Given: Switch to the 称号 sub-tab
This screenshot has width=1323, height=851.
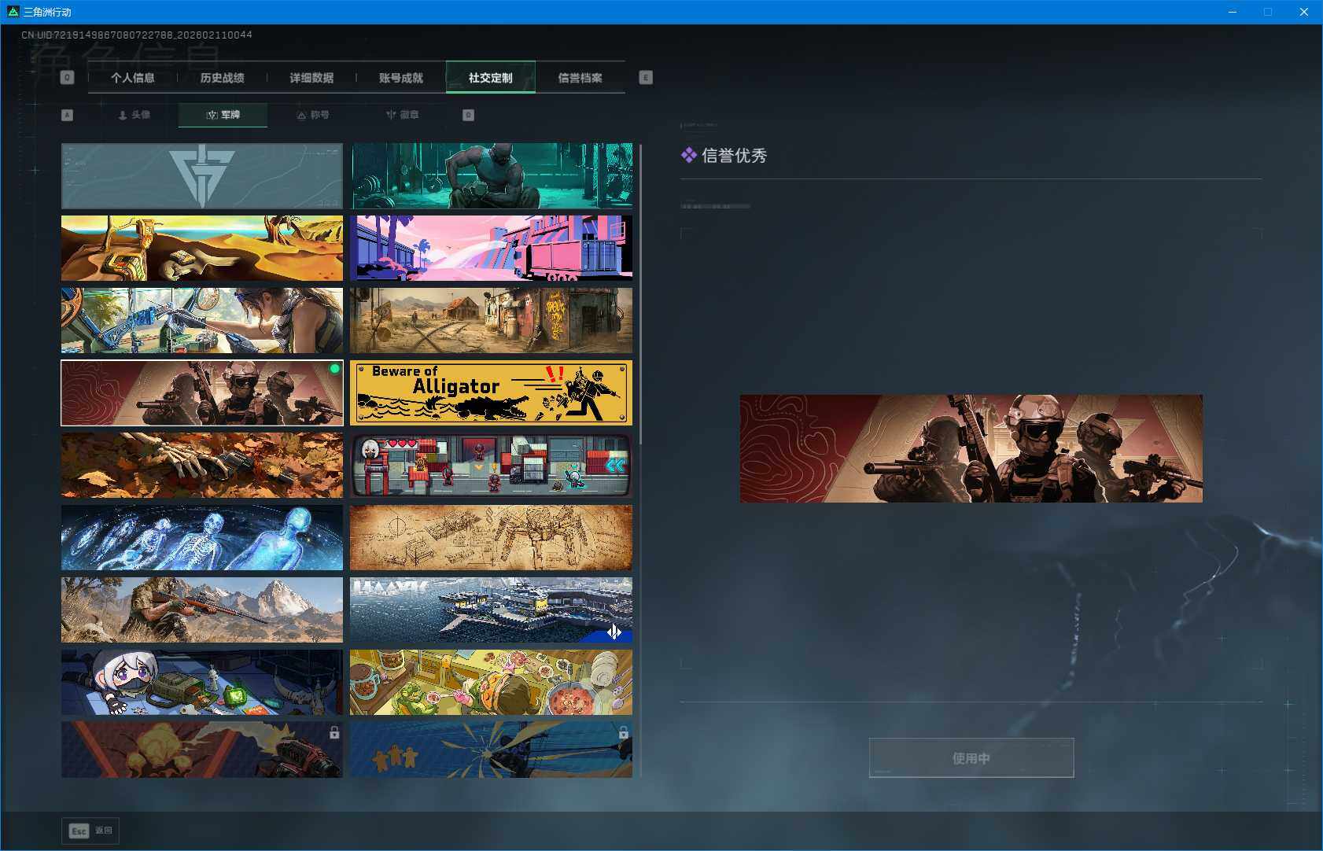Looking at the screenshot, I should point(312,115).
